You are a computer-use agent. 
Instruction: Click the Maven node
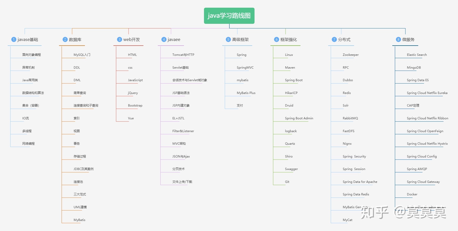[290, 68]
